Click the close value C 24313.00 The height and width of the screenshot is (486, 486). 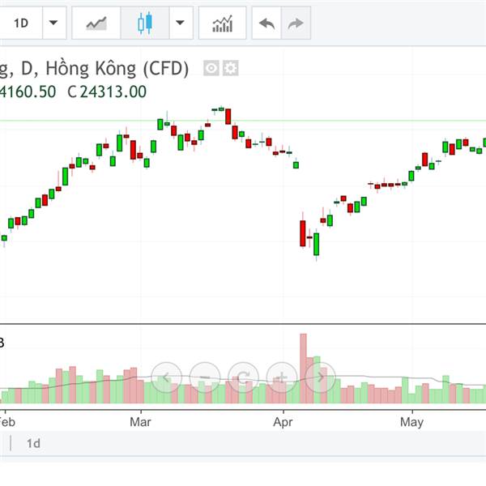(107, 92)
